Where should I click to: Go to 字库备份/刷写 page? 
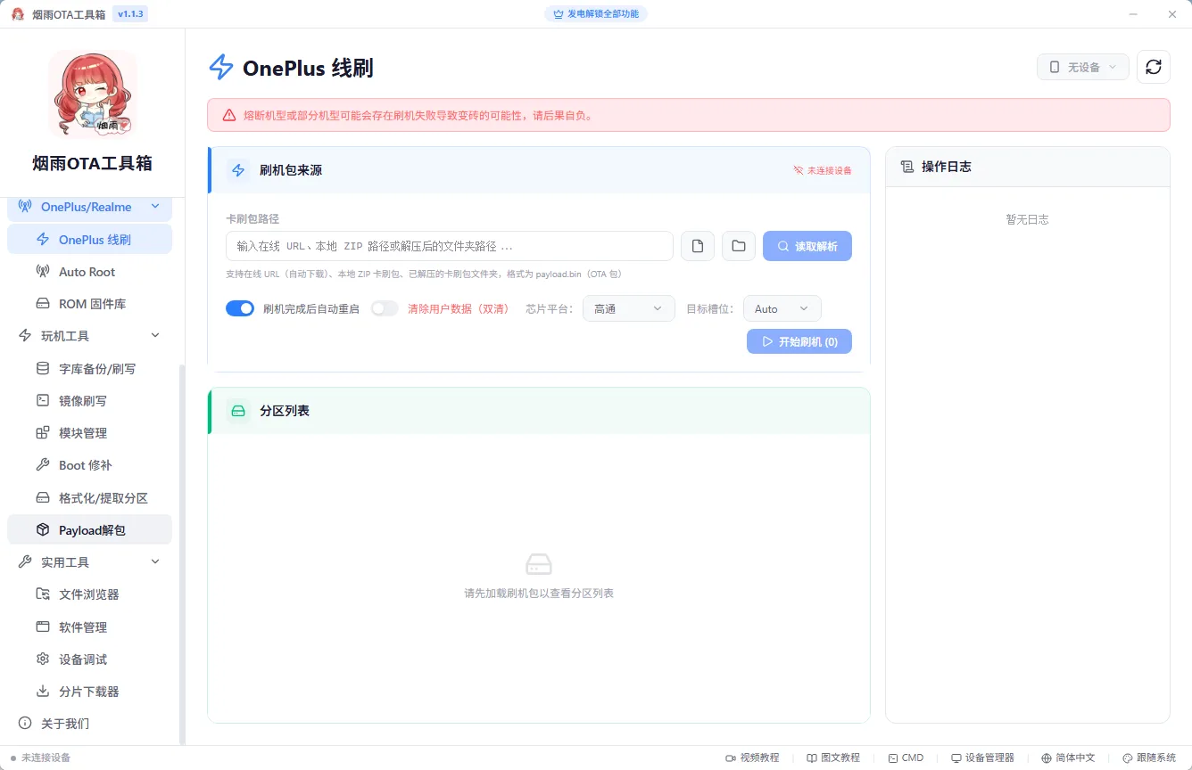click(89, 368)
